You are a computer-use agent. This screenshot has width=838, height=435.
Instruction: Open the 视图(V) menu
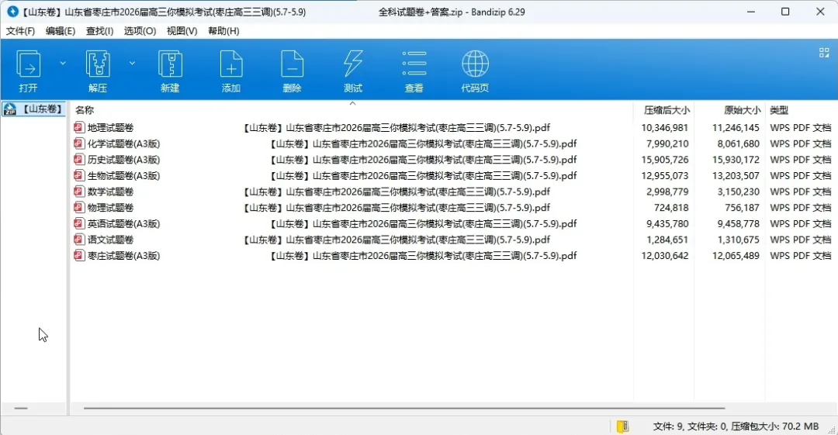(182, 31)
